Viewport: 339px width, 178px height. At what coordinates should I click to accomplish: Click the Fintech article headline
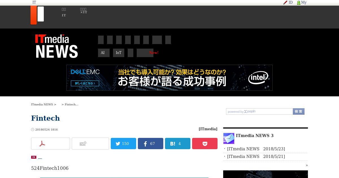coord(45,118)
